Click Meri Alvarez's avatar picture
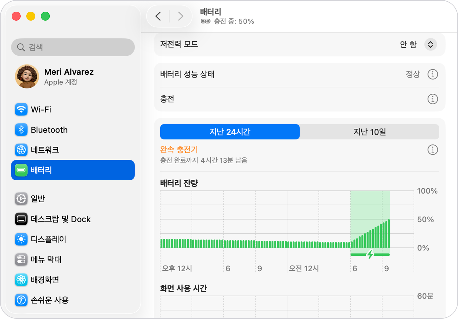 click(x=27, y=76)
